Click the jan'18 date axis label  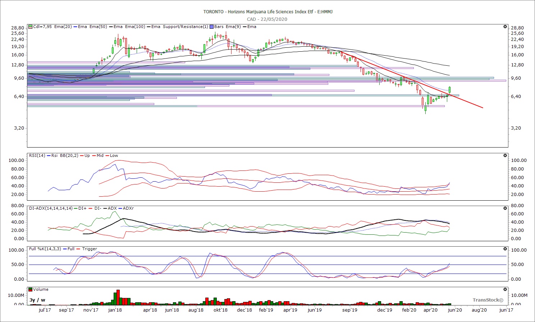click(115, 310)
